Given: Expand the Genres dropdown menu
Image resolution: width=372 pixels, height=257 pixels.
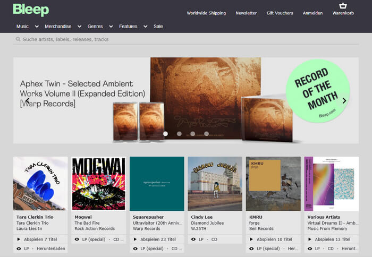Looking at the screenshot, I should [x=111, y=27].
